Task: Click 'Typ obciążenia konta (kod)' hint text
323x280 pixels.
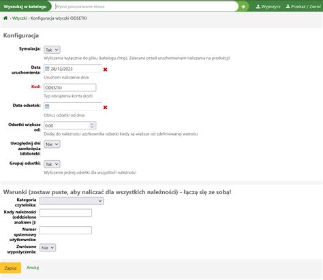Action: (68, 96)
